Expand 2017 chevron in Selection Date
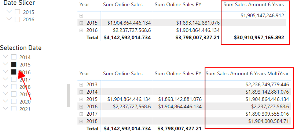297x134 pixels. 5,79
